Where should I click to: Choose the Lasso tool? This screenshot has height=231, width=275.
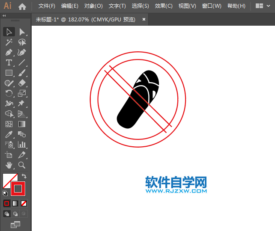(22, 42)
